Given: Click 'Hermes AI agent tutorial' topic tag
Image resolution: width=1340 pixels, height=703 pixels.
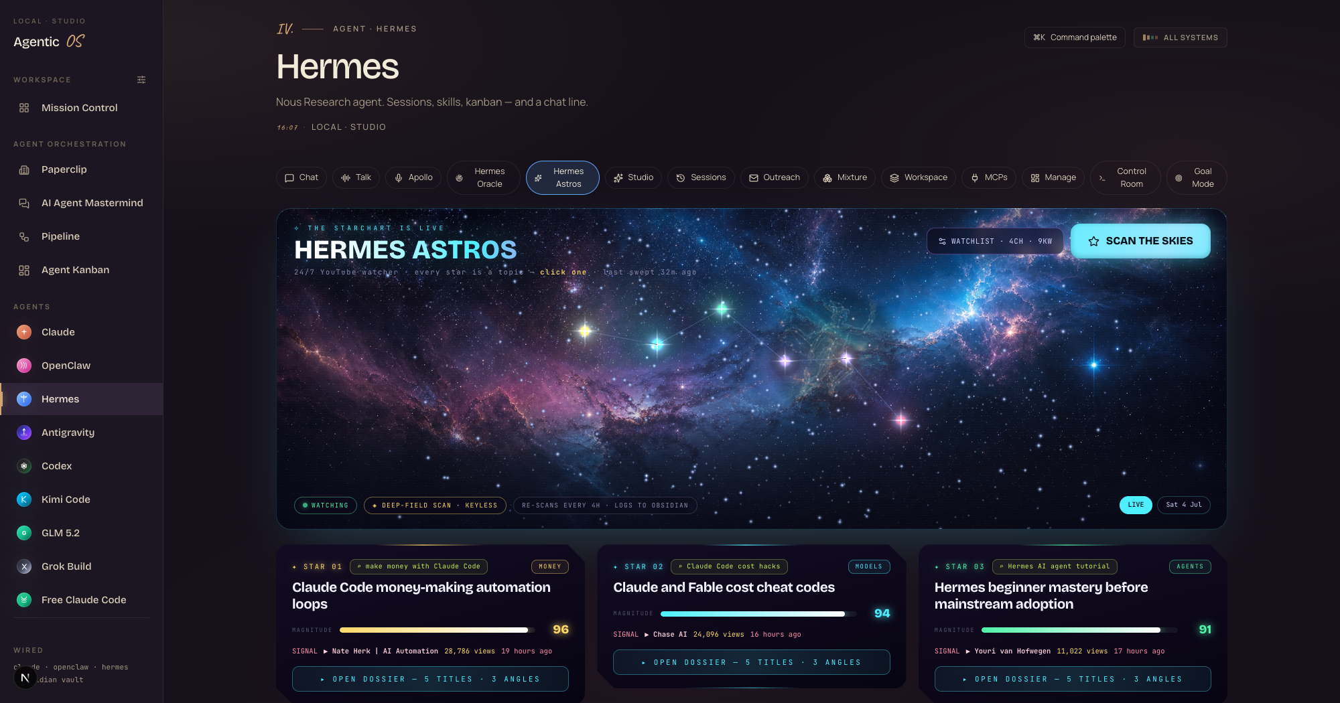Looking at the screenshot, I should pyautogui.click(x=1055, y=566).
